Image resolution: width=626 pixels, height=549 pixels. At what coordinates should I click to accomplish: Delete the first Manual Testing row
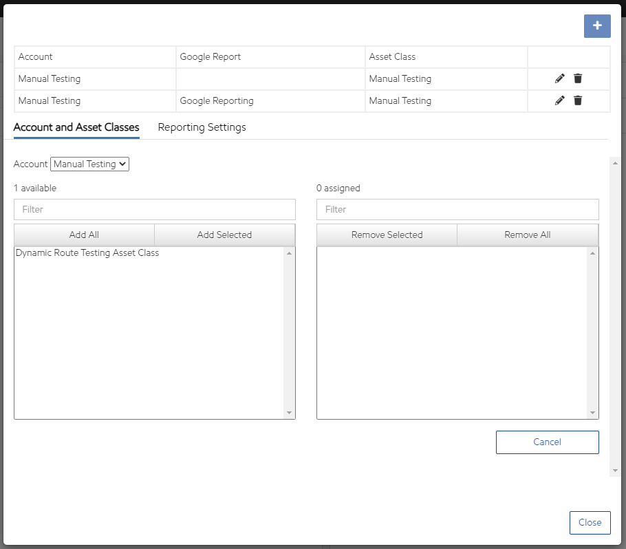click(578, 79)
